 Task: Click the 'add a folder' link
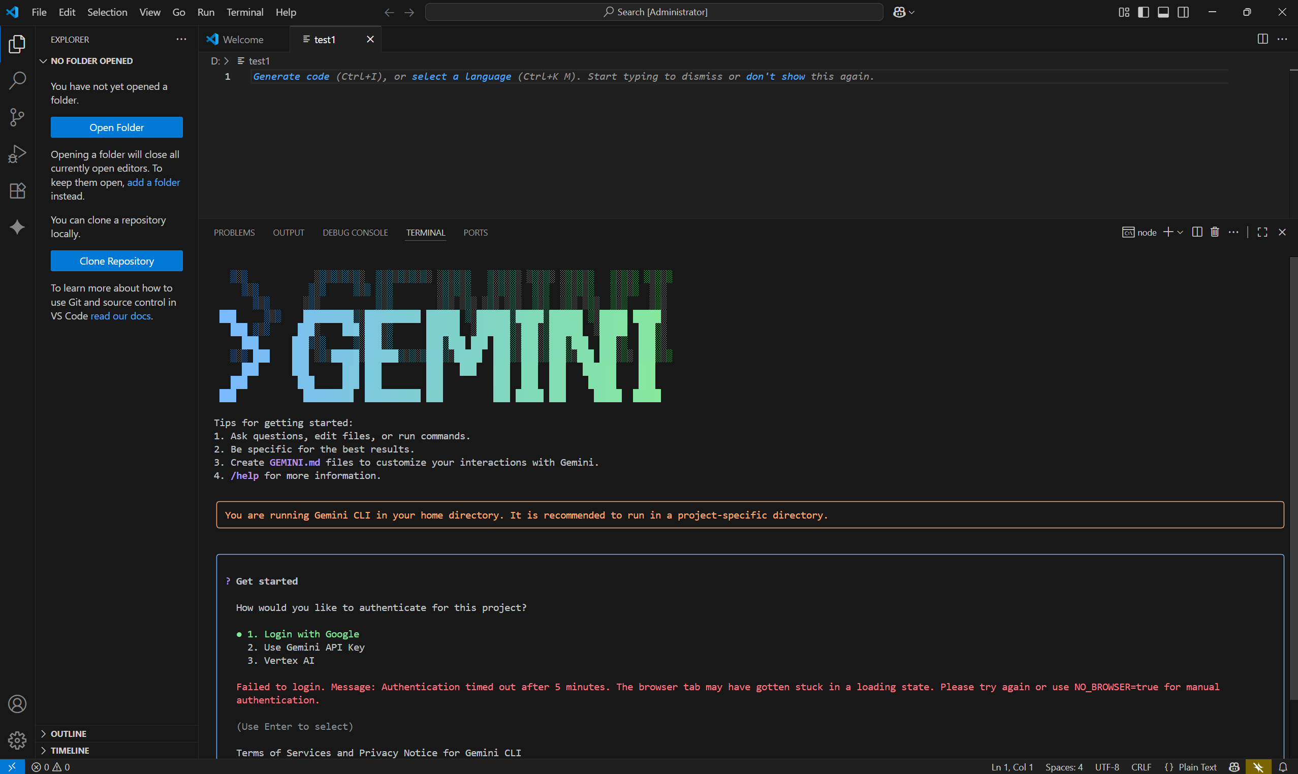click(x=153, y=182)
